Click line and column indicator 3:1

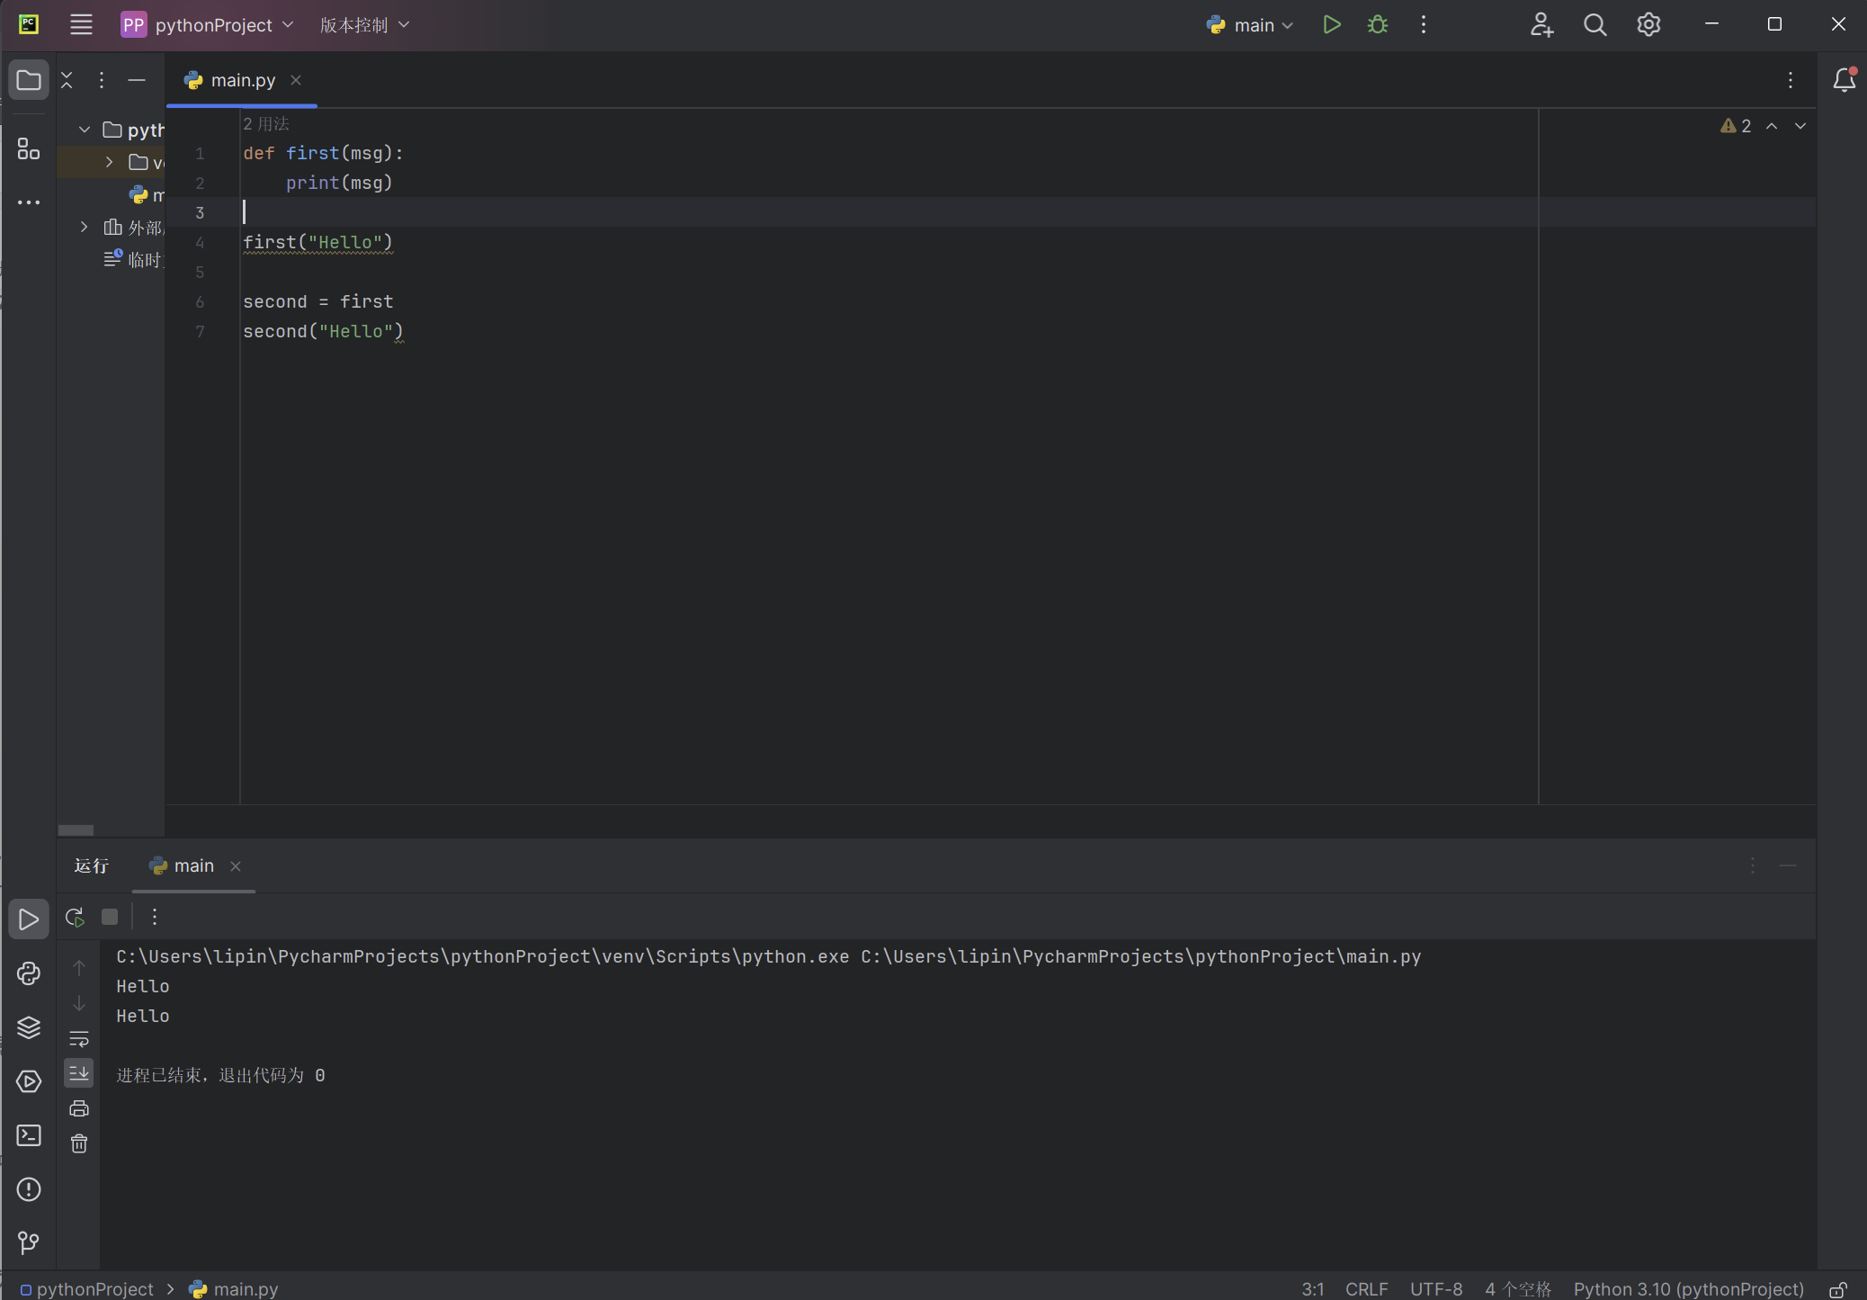pos(1313,1289)
